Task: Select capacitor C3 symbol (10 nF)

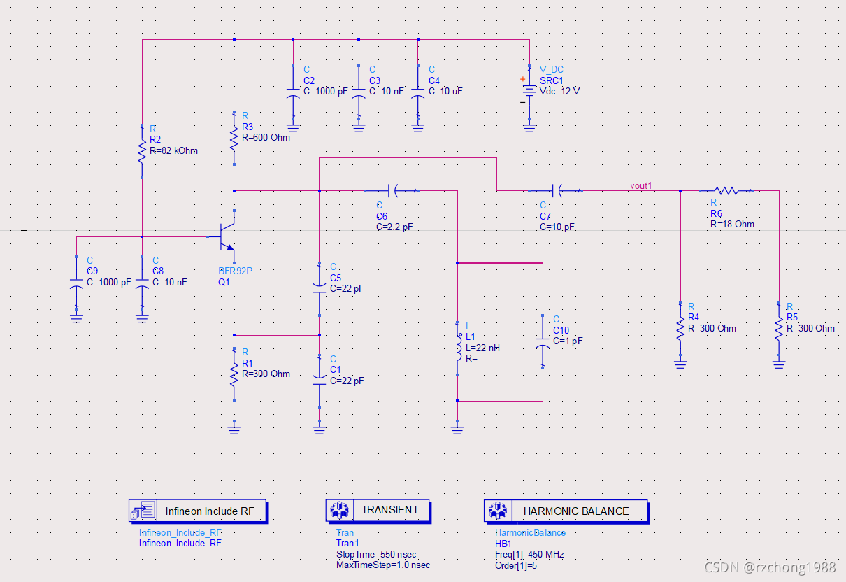Action: (359, 92)
